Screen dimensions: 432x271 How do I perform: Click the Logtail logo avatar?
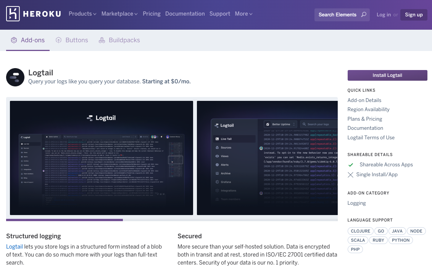15,77
